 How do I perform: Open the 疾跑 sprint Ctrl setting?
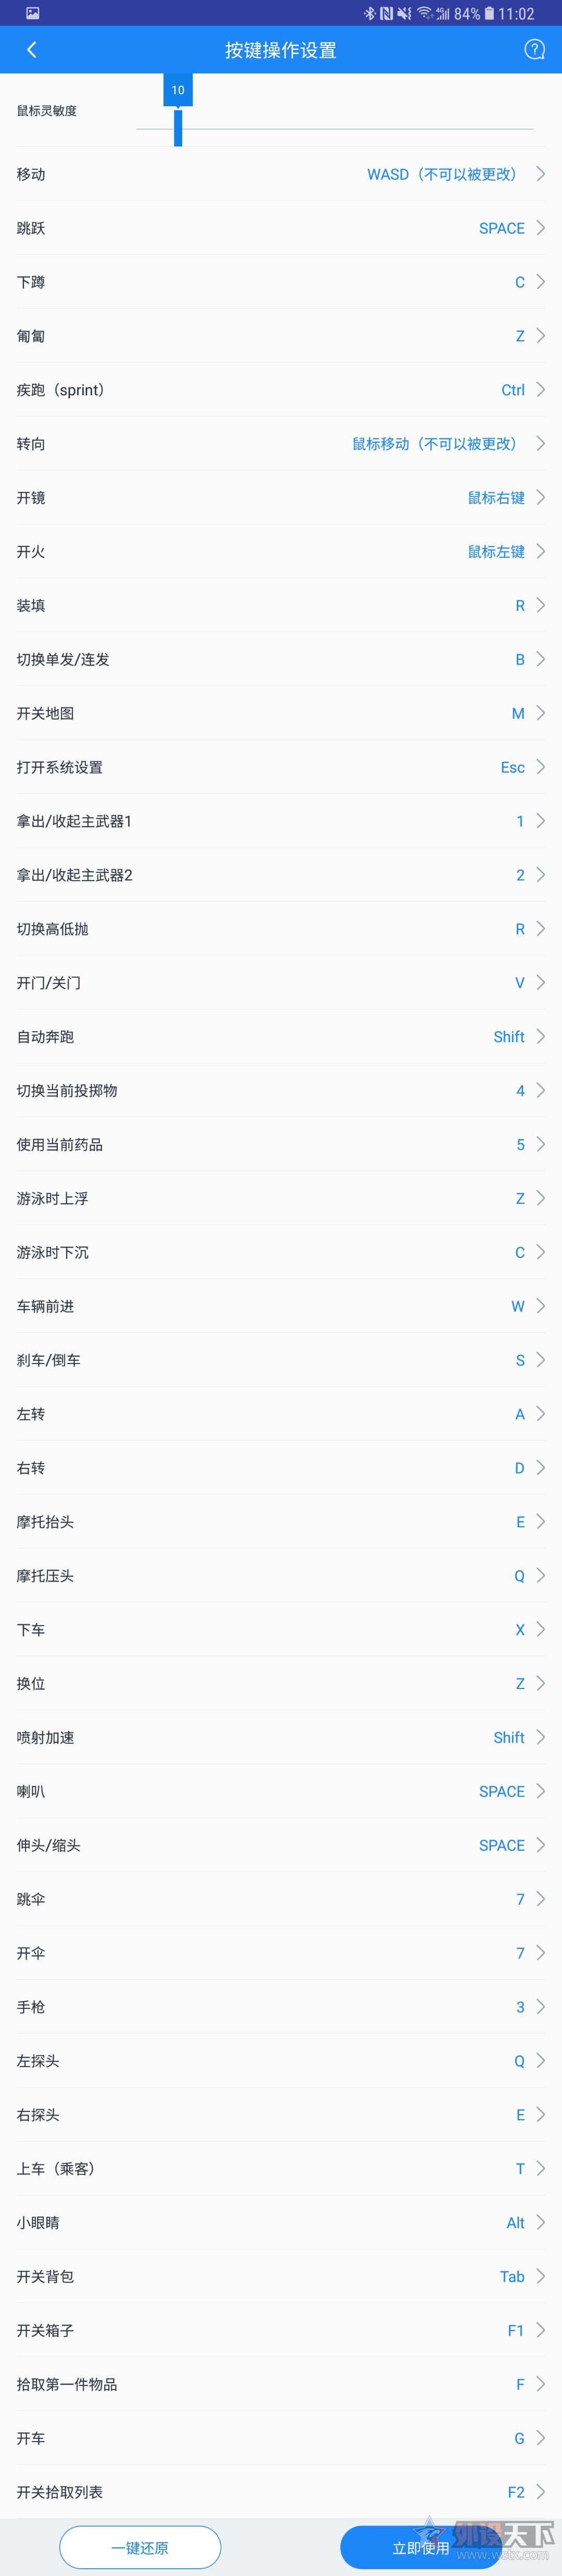point(280,390)
